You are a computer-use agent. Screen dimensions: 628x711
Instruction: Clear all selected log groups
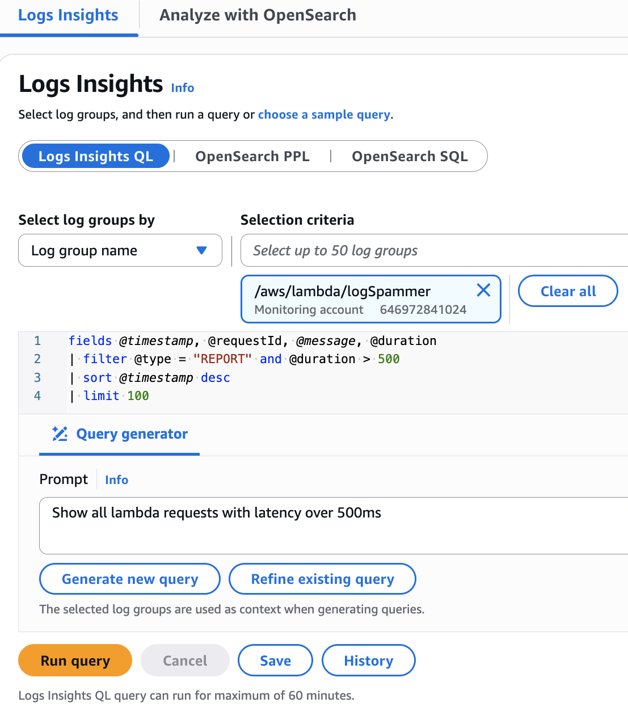(568, 291)
